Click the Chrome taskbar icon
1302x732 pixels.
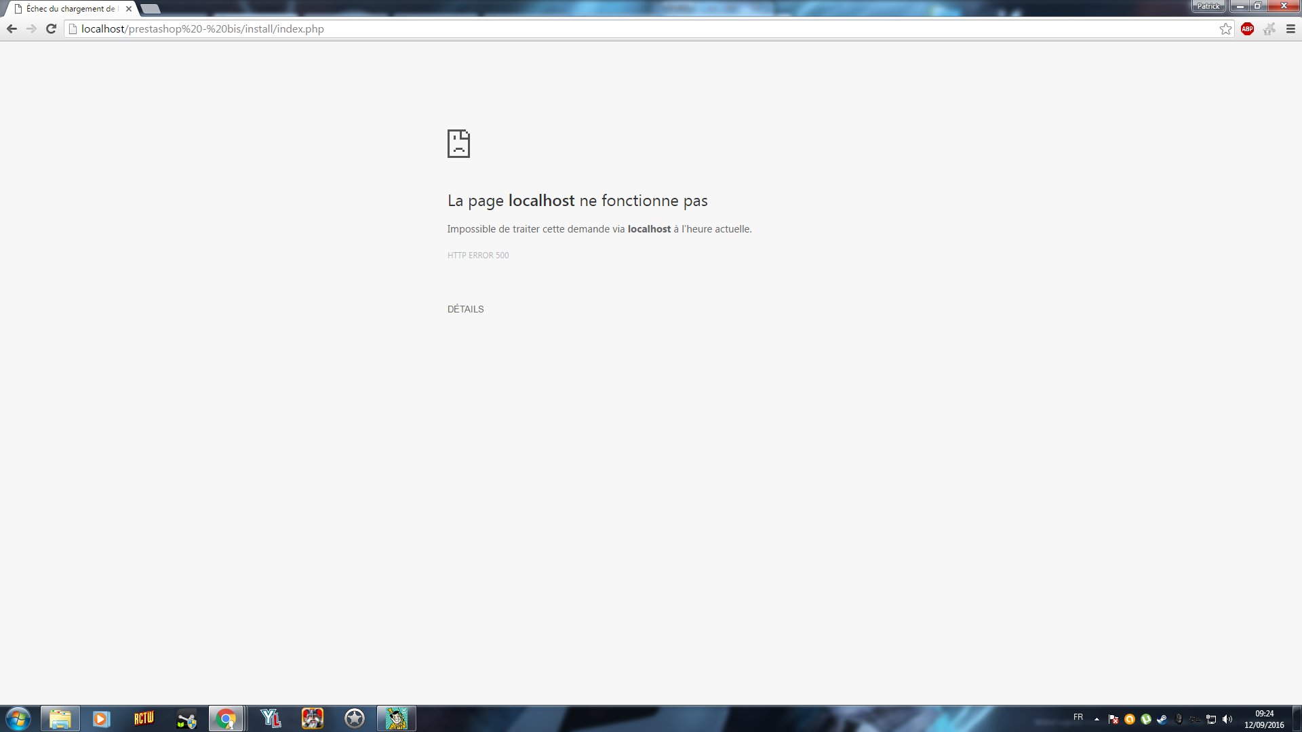coord(226,718)
